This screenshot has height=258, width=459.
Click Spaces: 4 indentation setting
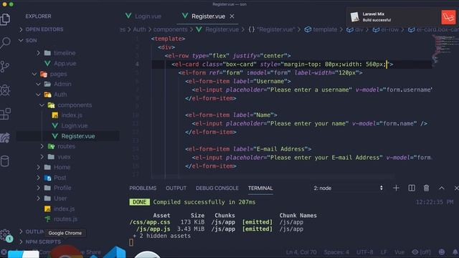pos(336,252)
